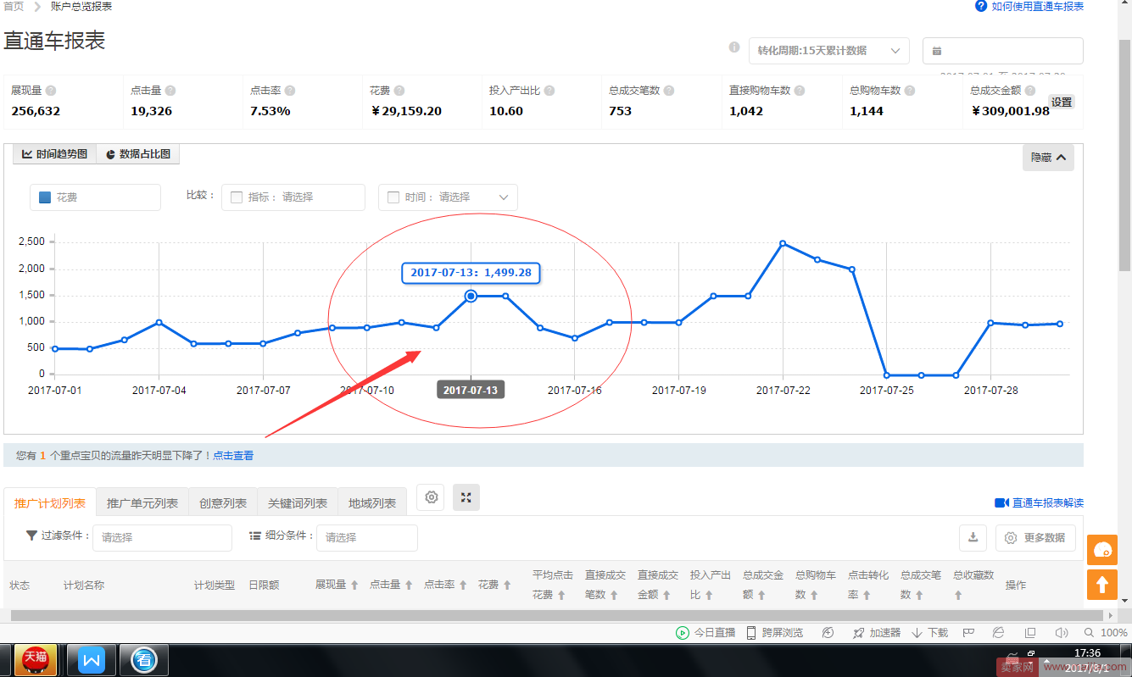1132x677 pixels.
Task: Click the help icon next to 总购物车数
Action: [910, 91]
